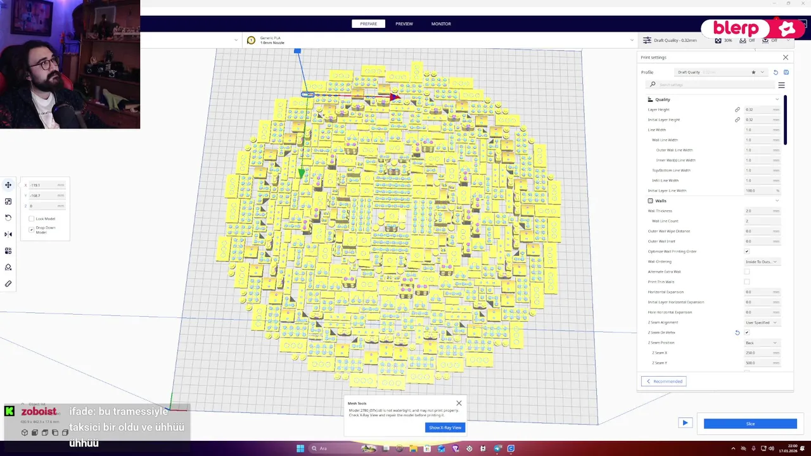Click the Z position input field
The image size is (811, 456).
(x=47, y=206)
